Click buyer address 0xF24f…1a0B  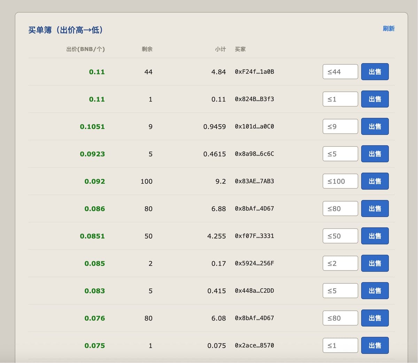[x=254, y=72]
